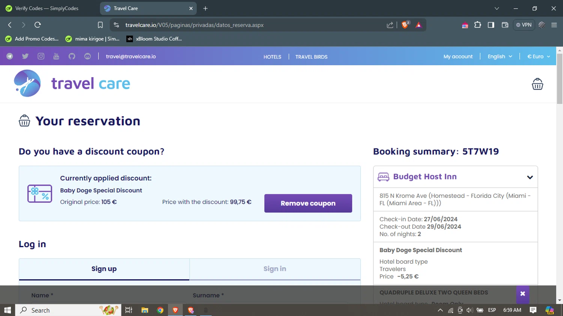Screen dimensions: 563x316
Task: Open the Euro currency dropdown
Action: 539,56
